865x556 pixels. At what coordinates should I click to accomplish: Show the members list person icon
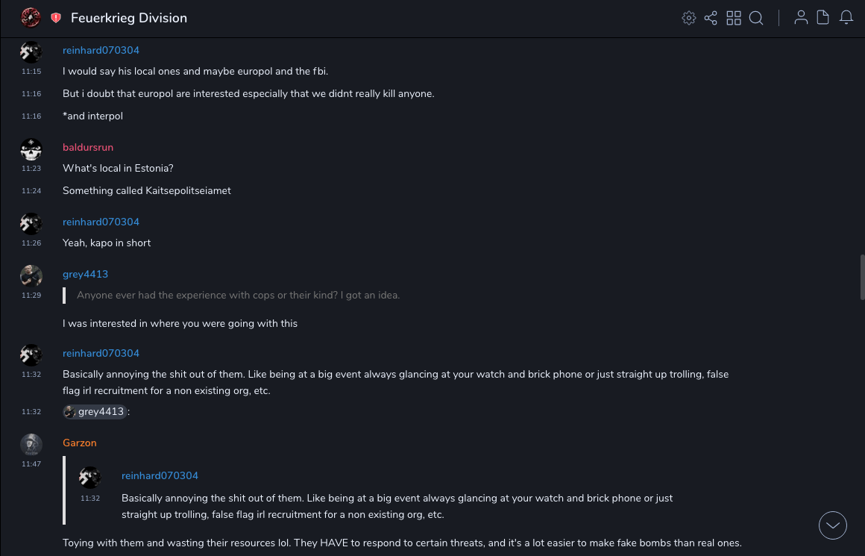(x=801, y=18)
